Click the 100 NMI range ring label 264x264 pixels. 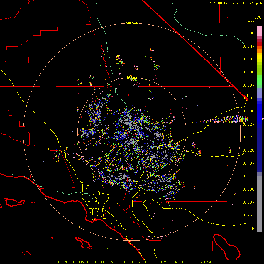[x=132, y=23]
